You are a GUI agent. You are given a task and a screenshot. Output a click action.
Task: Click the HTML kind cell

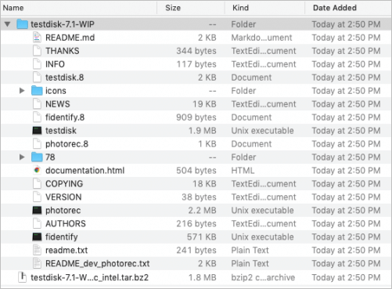pos(243,171)
